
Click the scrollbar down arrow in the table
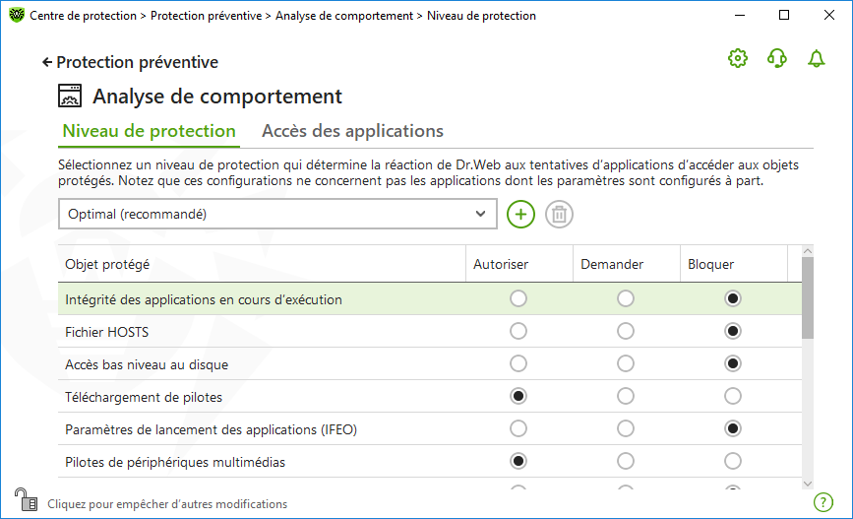click(x=808, y=484)
